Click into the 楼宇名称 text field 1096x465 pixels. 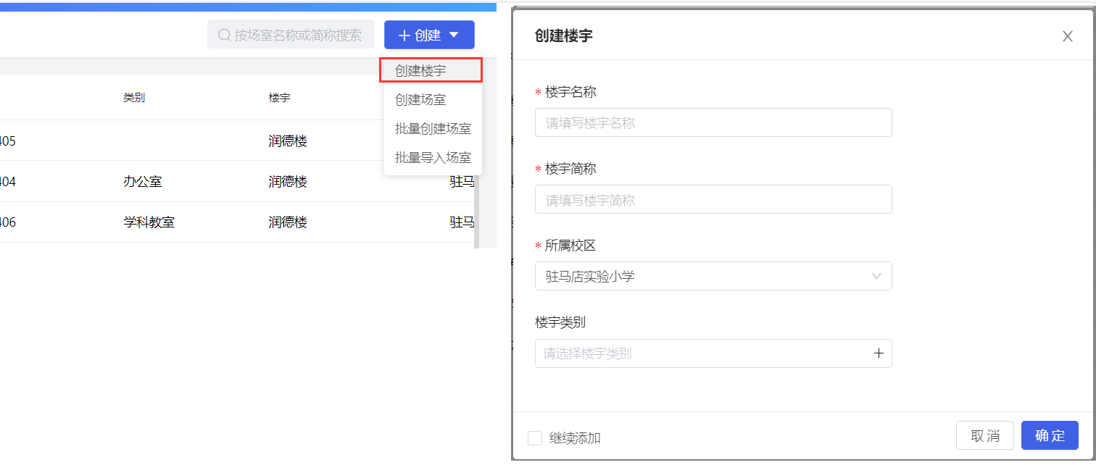[713, 123]
